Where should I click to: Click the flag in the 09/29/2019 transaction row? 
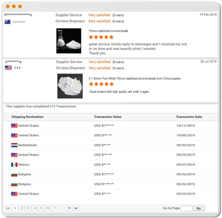(14, 155)
